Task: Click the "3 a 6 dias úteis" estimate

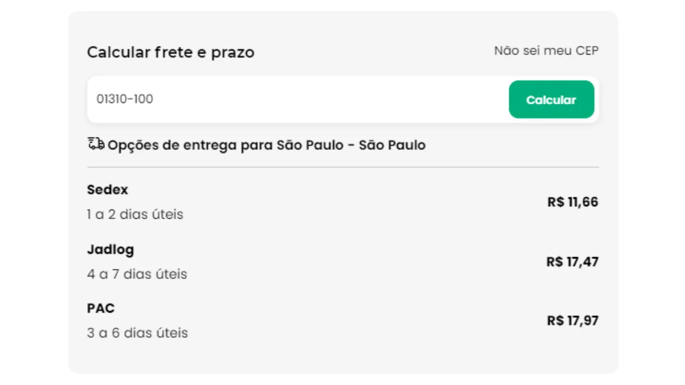Action: tap(138, 333)
